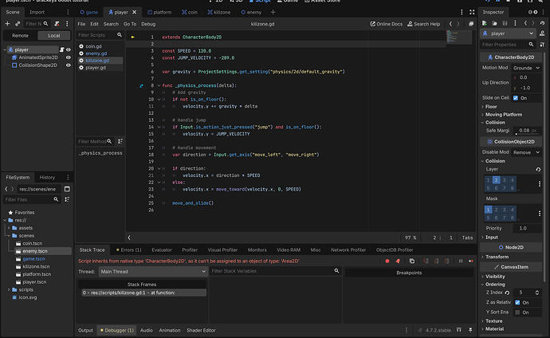The image size is (550, 338).
Task: Open the Shader Editor bottom panel
Action: click(x=201, y=330)
